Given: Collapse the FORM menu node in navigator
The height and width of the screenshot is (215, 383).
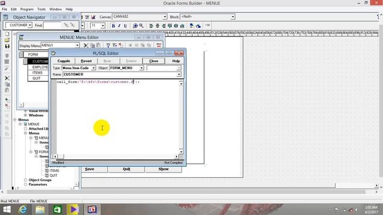Looking at the screenshot, I should [31, 152].
